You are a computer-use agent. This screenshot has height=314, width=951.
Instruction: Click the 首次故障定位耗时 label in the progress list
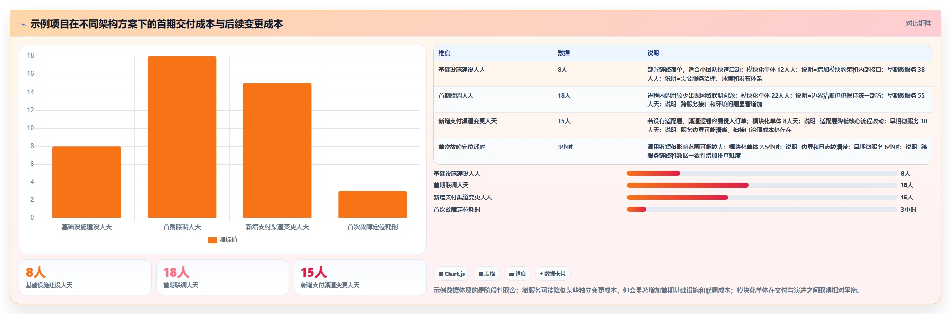457,210
